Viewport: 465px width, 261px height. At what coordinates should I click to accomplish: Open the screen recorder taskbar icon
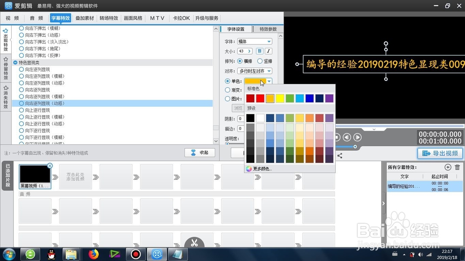pos(136,254)
